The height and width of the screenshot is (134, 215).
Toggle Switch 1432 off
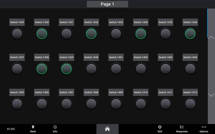pyautogui.click(x=91, y=34)
